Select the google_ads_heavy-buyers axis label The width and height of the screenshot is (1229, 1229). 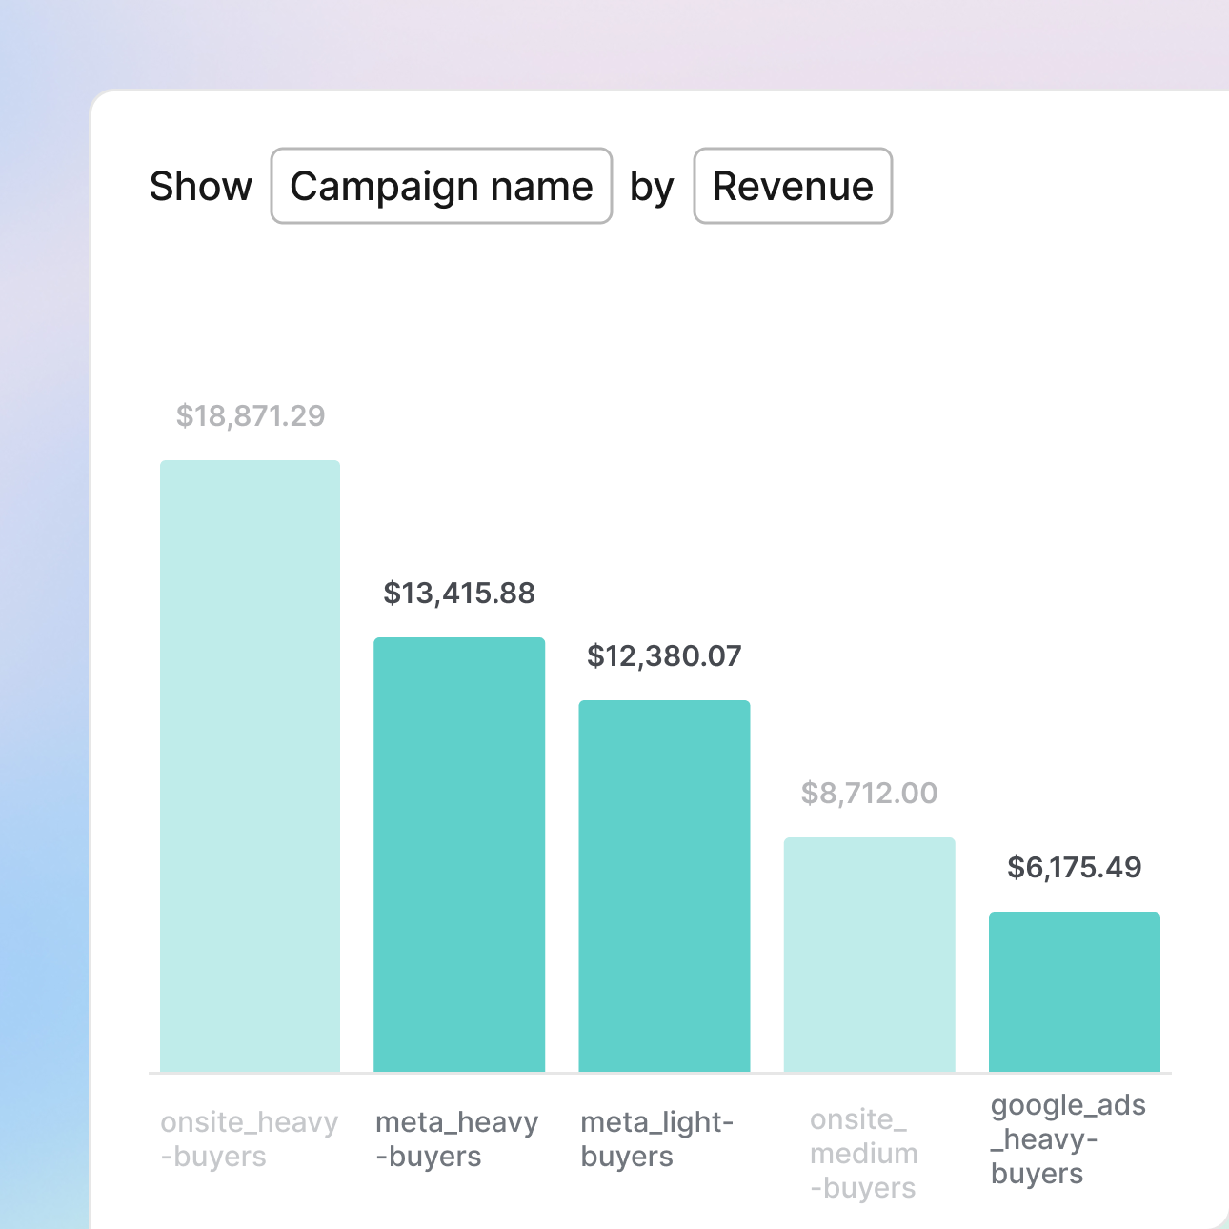coord(1068,1139)
